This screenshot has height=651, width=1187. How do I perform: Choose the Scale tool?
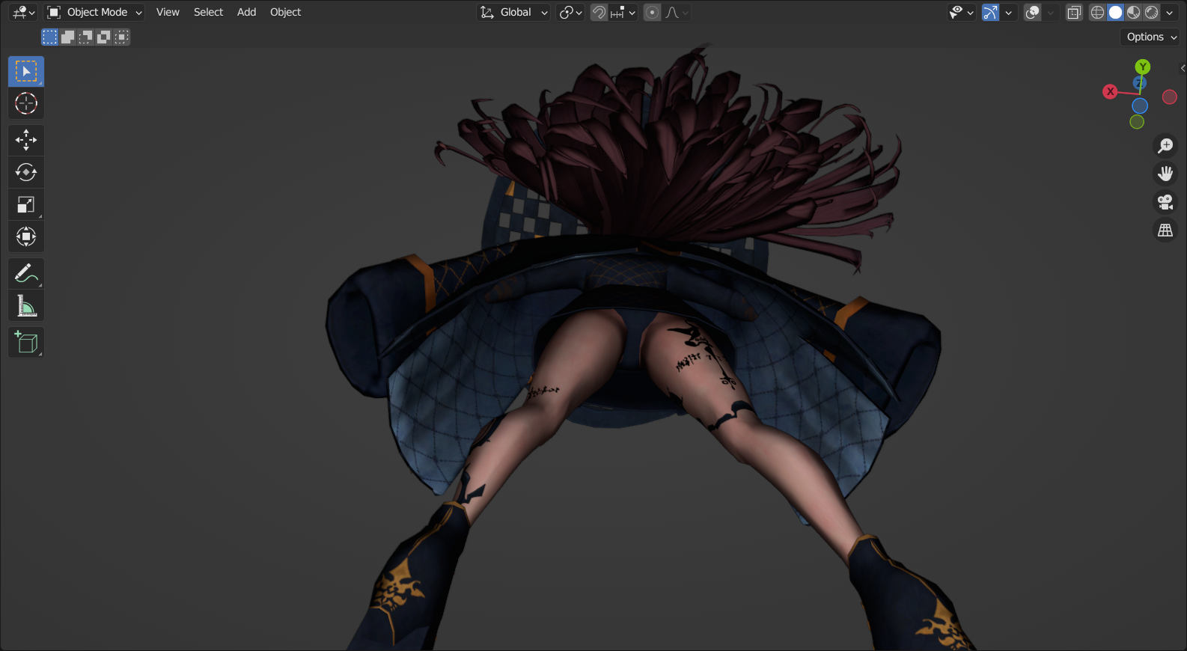coord(26,205)
